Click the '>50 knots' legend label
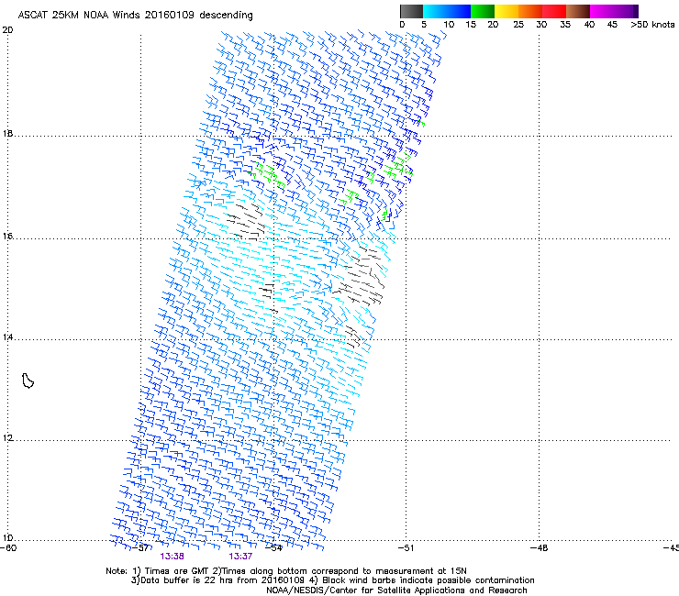The image size is (679, 596). 652,25
